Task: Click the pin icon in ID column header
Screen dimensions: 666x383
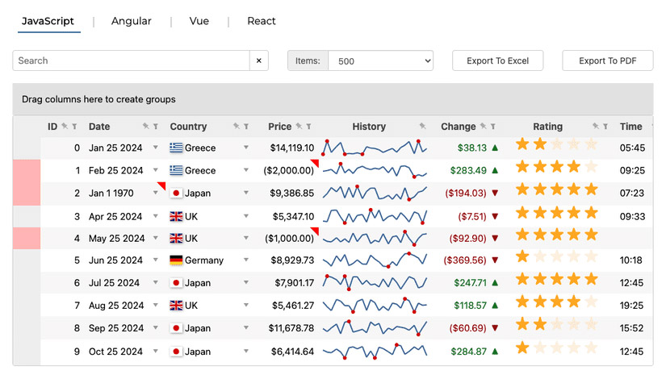Action: point(65,127)
